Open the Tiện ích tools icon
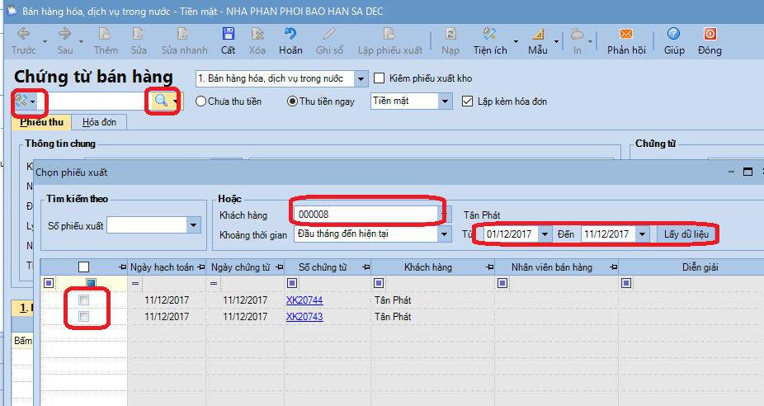This screenshot has height=406, width=764. click(490, 34)
